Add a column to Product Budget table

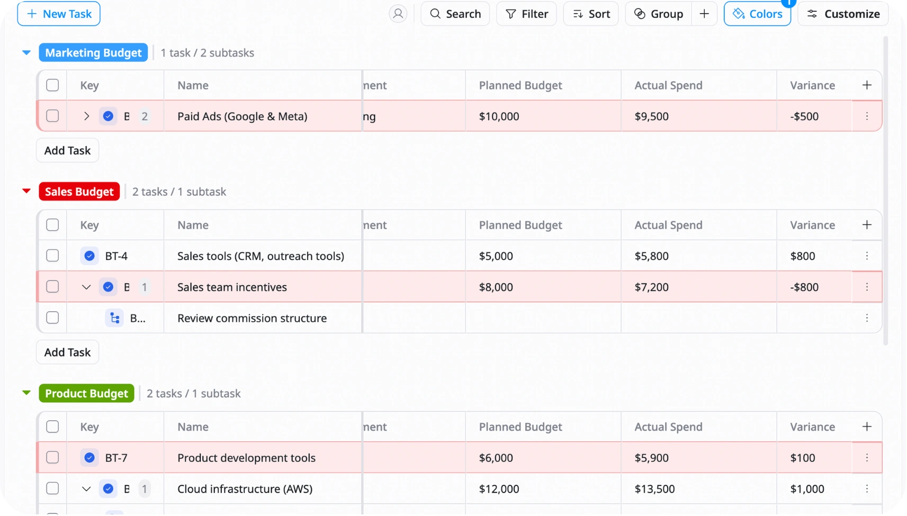[867, 427]
